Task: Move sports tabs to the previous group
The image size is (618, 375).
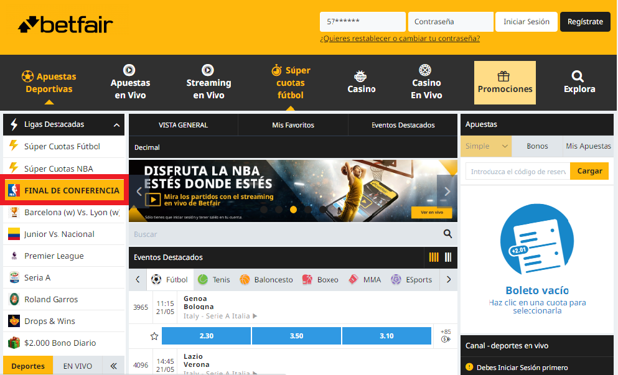Action: pyautogui.click(x=138, y=280)
